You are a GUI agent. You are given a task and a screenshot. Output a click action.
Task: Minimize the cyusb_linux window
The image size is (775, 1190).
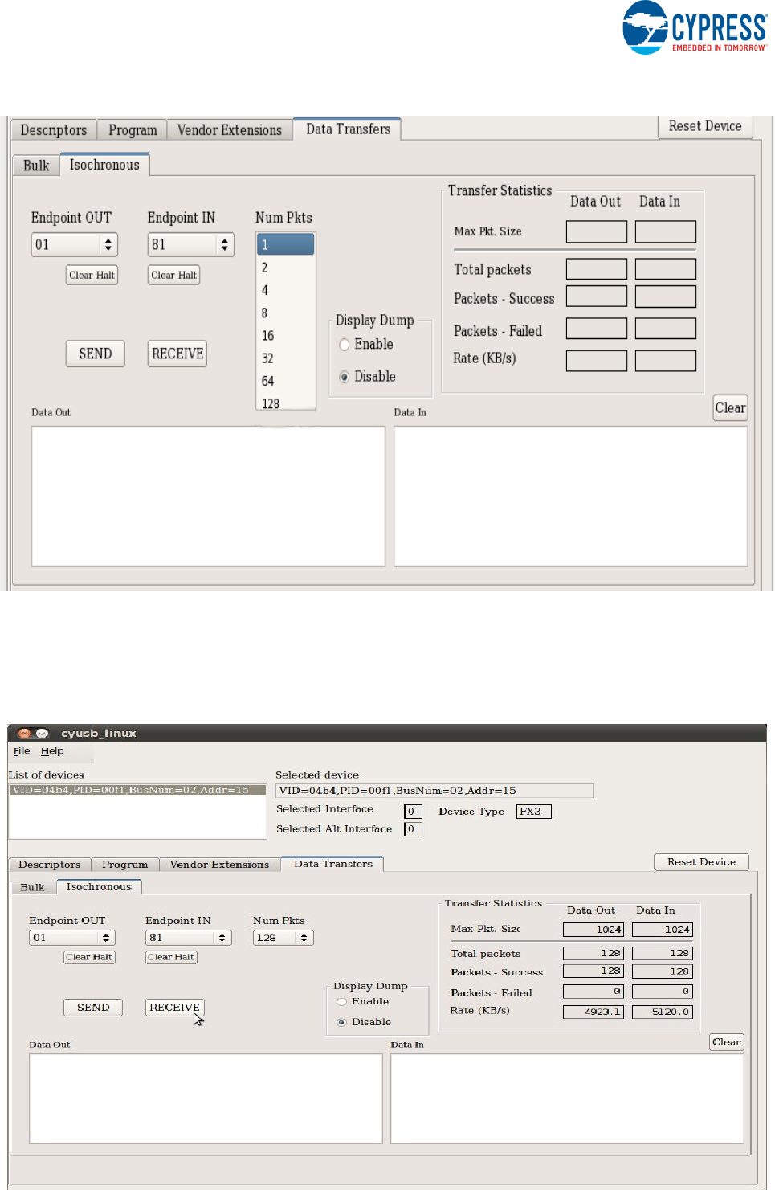tap(42, 734)
